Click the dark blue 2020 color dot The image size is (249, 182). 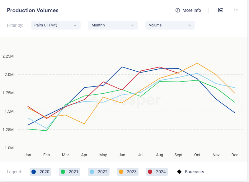click(x=34, y=172)
